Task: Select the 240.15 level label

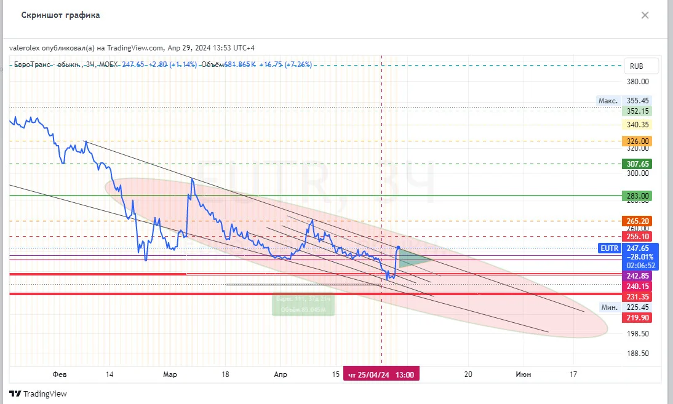Action: (x=637, y=287)
